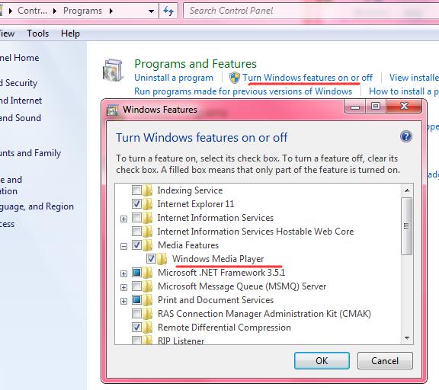Click the Programs and Features icon
439x390 pixels.
(x=113, y=70)
